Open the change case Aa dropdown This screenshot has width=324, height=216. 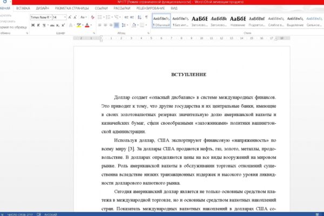pos(83,17)
